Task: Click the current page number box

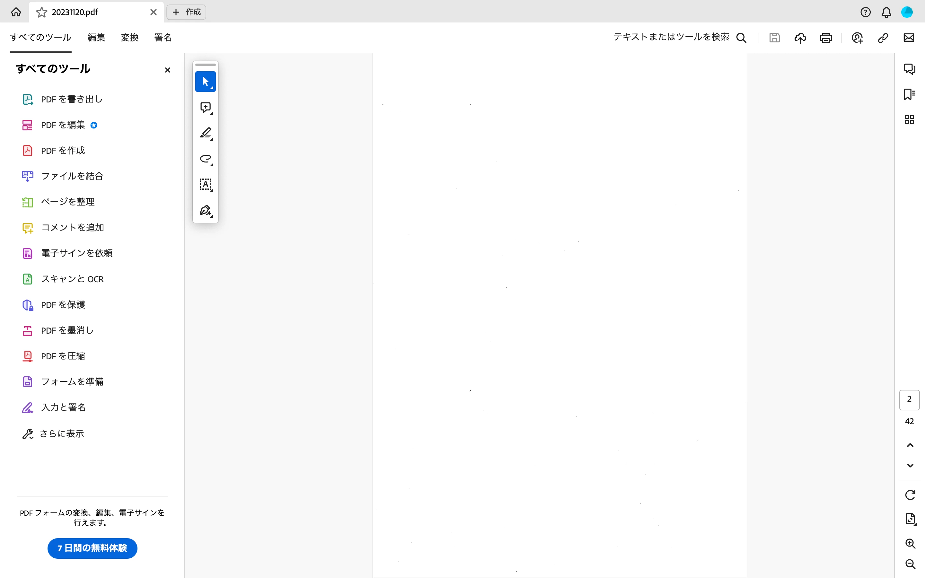Action: [x=909, y=399]
